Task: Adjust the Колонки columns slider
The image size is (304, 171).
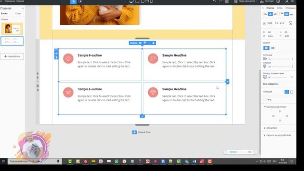Action: click(x=279, y=59)
